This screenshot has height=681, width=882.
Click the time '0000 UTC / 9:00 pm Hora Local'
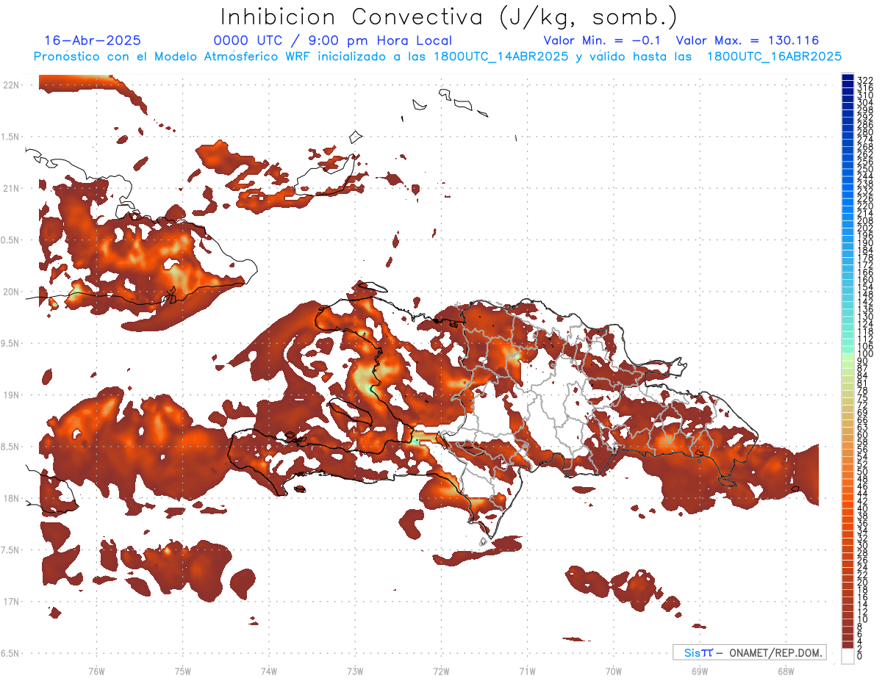click(x=333, y=41)
